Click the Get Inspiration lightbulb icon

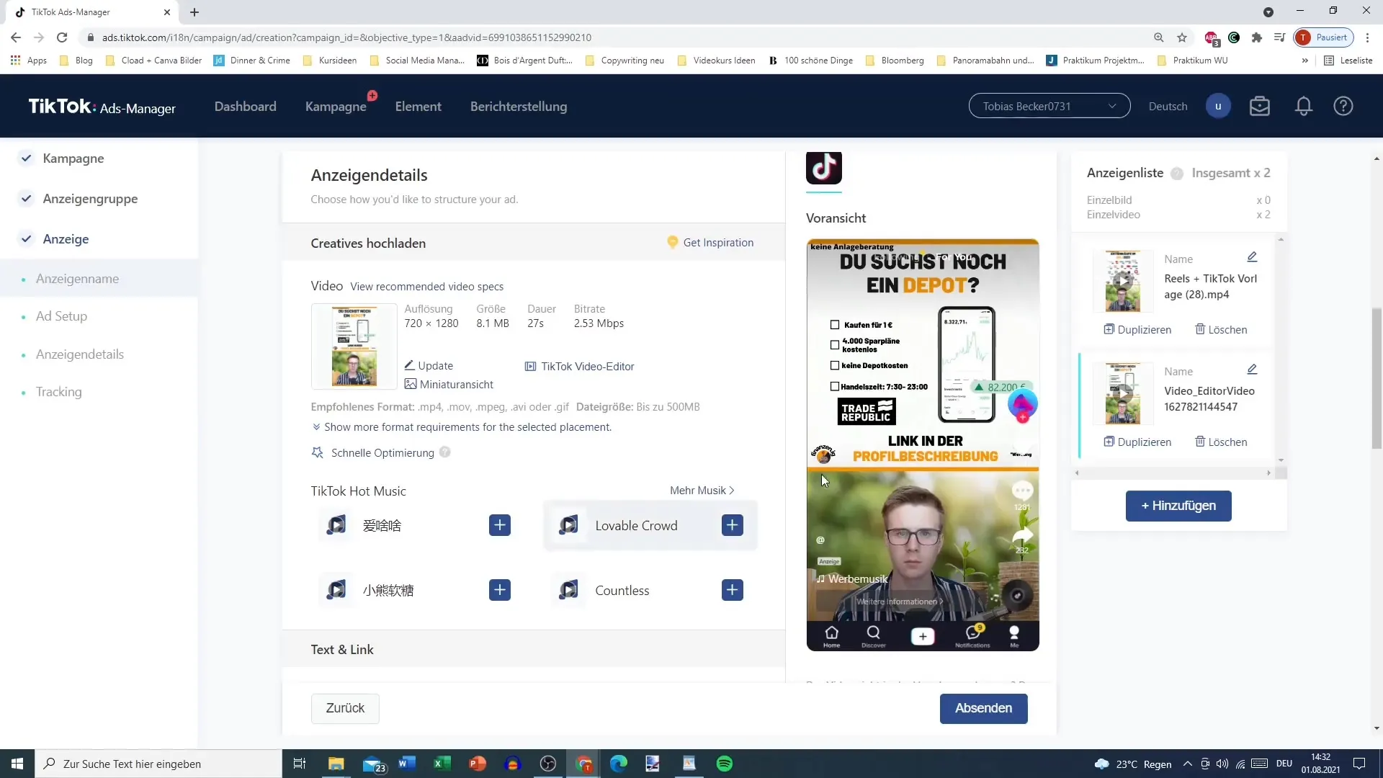(x=671, y=242)
